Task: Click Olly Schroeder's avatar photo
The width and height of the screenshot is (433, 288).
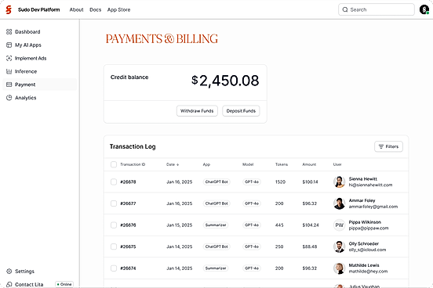Action: point(339,247)
